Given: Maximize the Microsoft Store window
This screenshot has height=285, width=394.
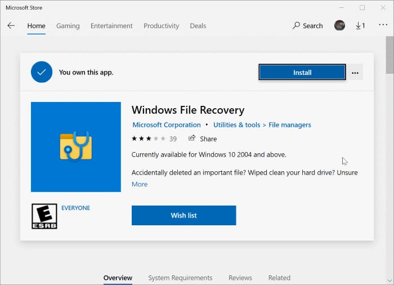Looking at the screenshot, I should (362, 8).
